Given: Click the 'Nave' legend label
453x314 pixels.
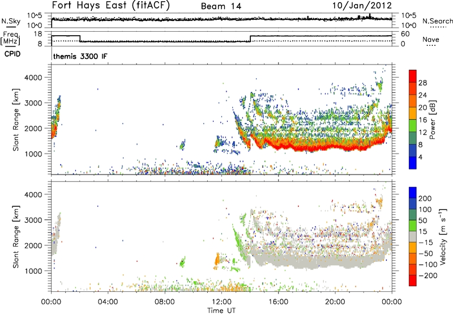Looking at the screenshot, I should pyautogui.click(x=431, y=39).
